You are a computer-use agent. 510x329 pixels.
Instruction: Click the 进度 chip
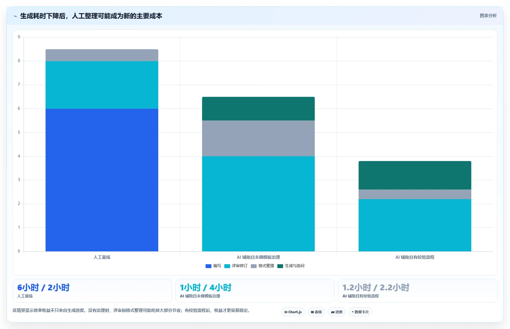(337, 312)
